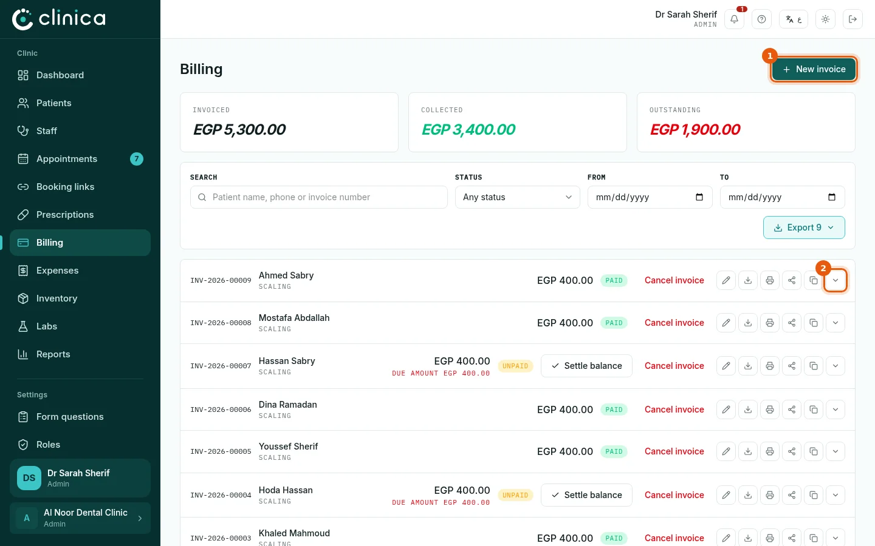Edit Ahmed Sabry's invoice with pencil icon
The height and width of the screenshot is (546, 875).
(726, 280)
